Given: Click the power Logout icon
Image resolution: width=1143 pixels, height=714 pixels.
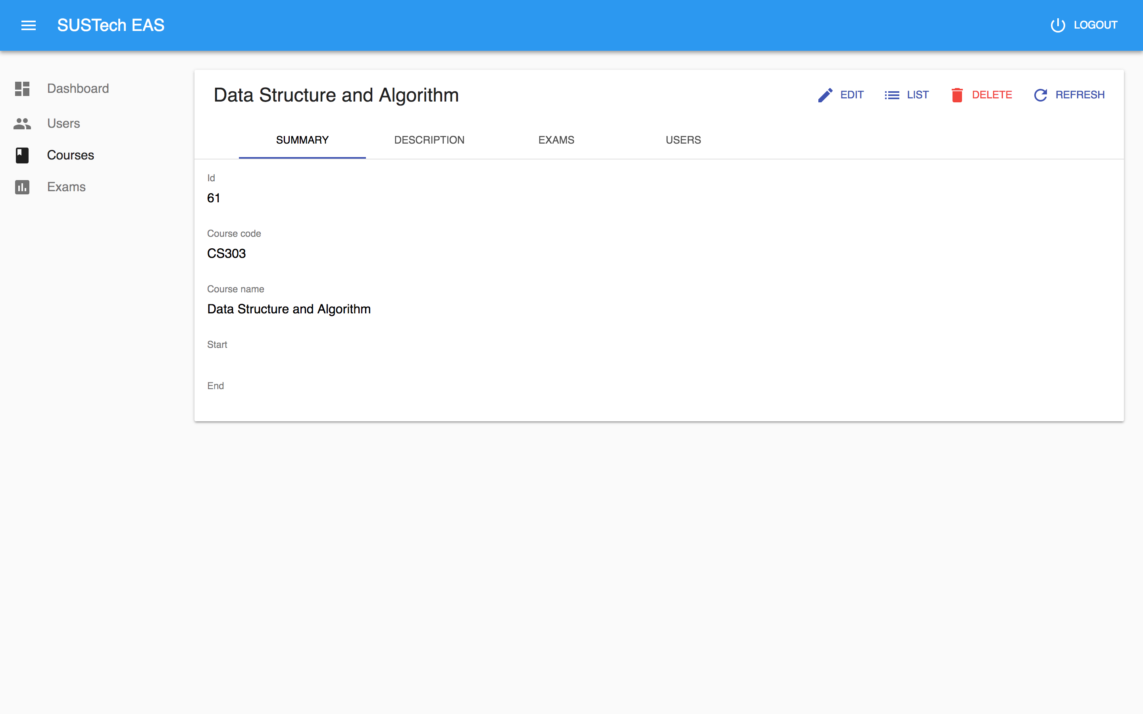Looking at the screenshot, I should [1058, 25].
